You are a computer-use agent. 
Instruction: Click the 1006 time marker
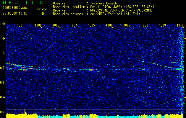(109, 25)
